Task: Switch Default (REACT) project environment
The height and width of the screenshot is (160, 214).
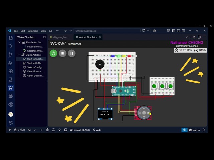Action: click(x=80, y=130)
